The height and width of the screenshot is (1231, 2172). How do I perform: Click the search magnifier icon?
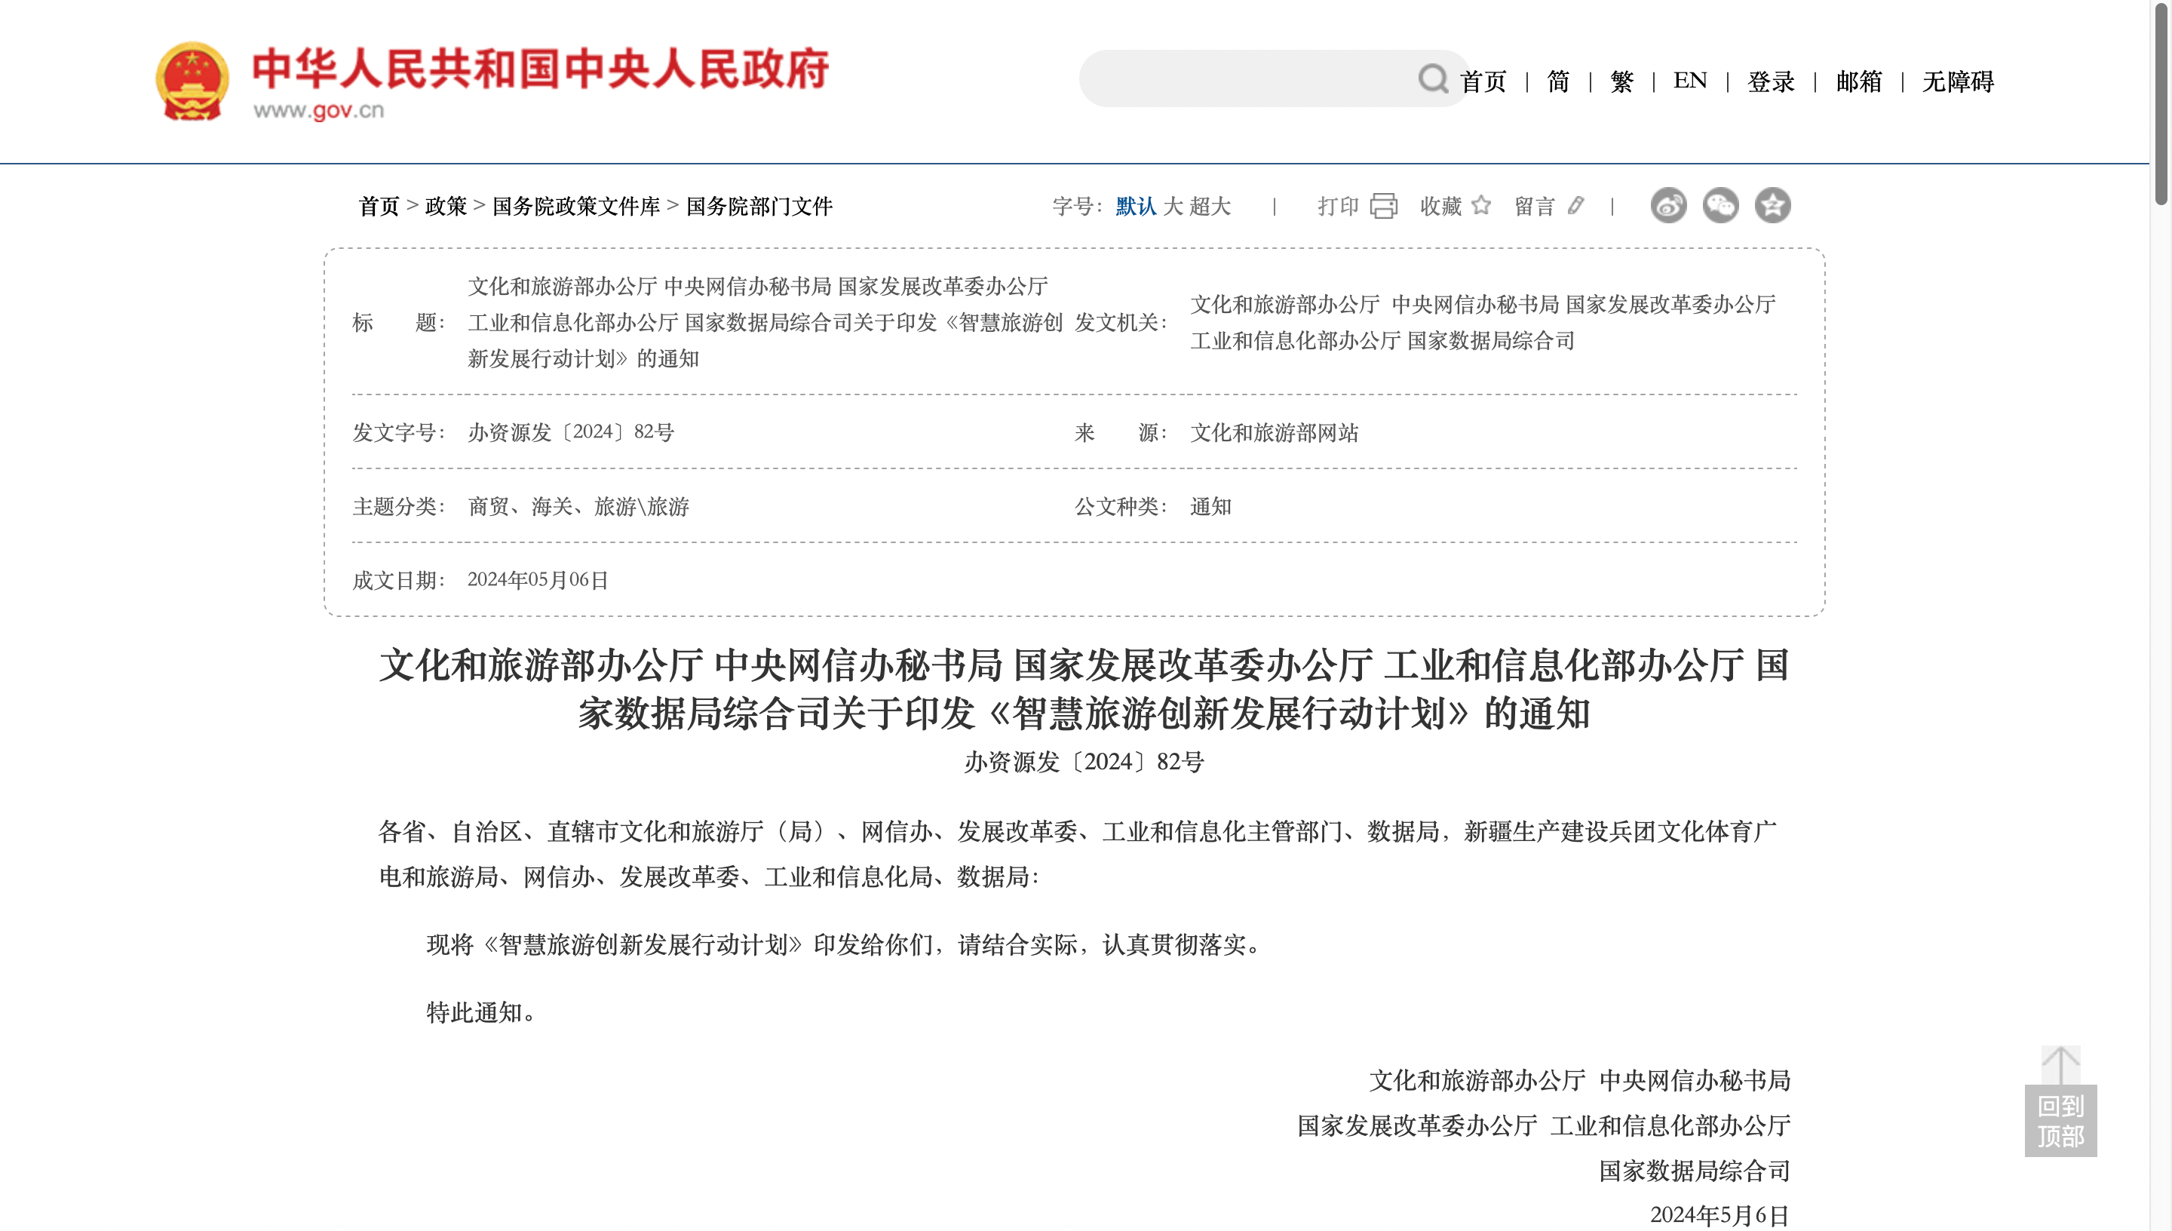[x=1432, y=78]
